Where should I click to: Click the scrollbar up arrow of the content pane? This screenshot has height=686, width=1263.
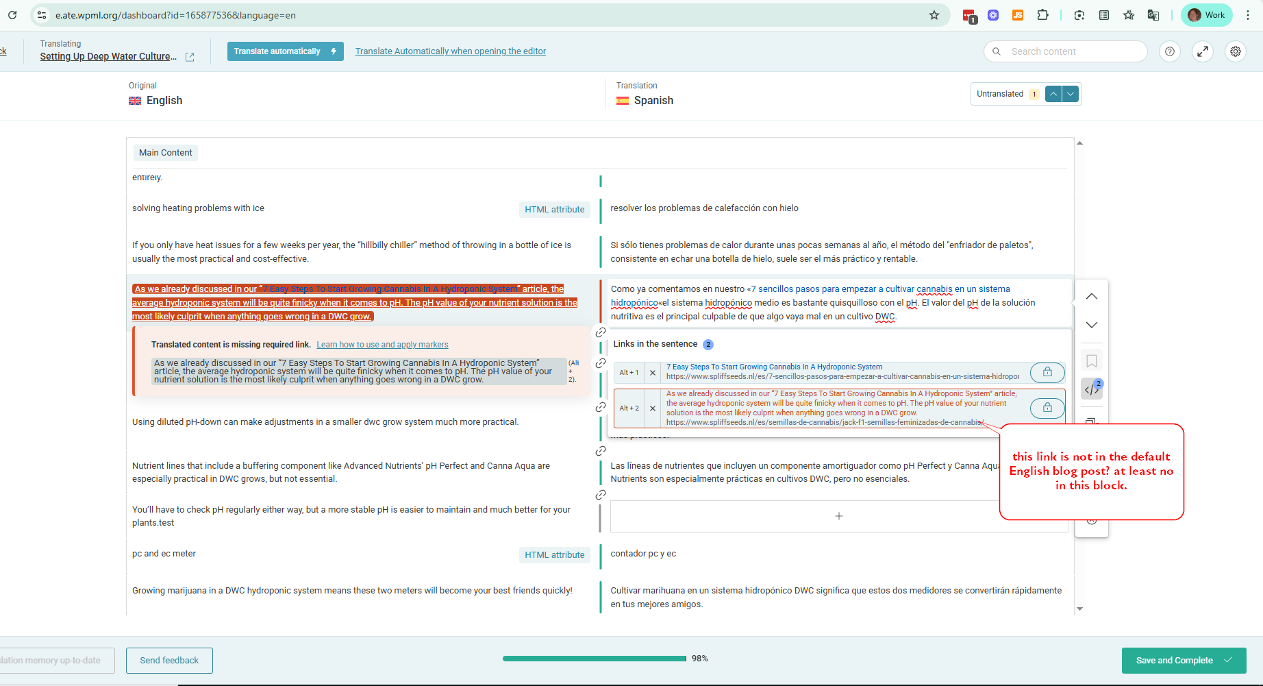(x=1079, y=143)
